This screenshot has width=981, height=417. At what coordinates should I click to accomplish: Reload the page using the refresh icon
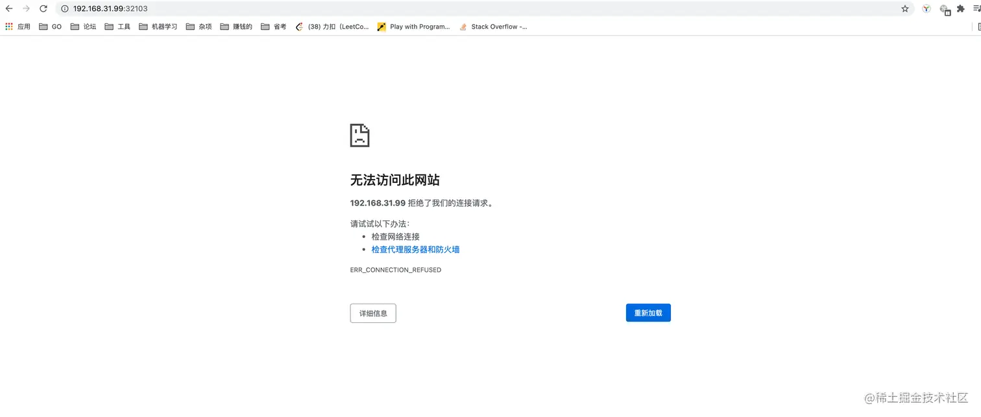click(x=43, y=9)
